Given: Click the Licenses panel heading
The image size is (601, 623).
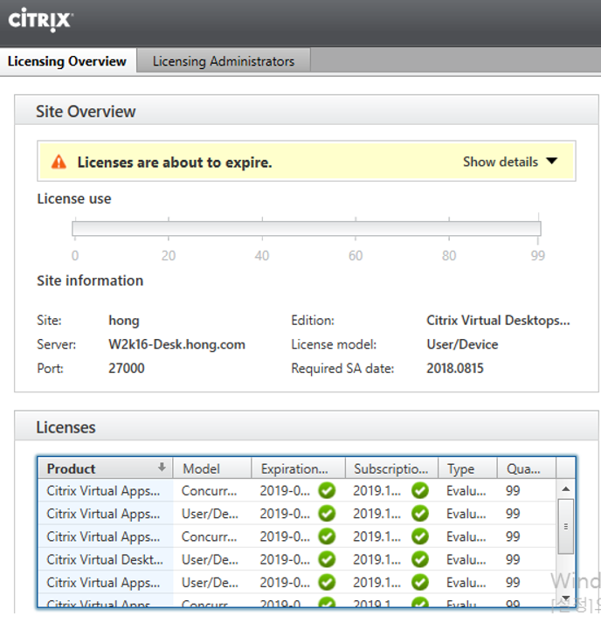Looking at the screenshot, I should (x=66, y=427).
